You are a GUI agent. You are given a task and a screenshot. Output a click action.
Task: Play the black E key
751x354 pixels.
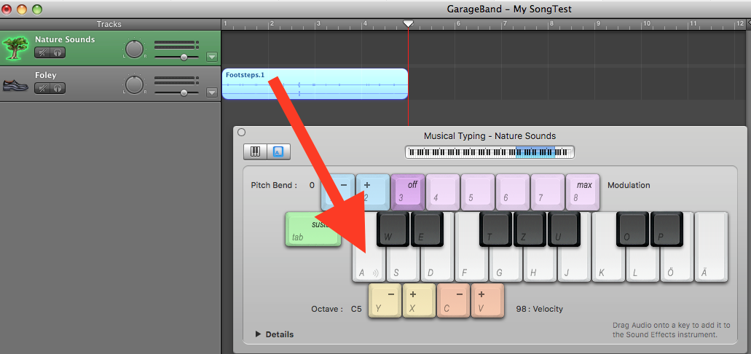point(428,229)
